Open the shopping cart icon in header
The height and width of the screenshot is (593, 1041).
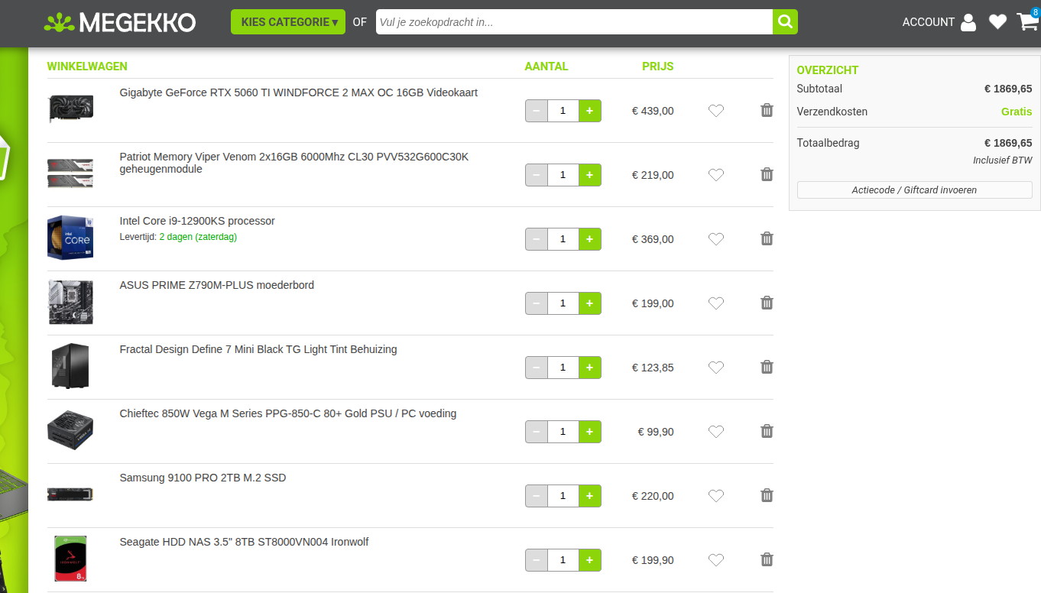pos(1027,22)
